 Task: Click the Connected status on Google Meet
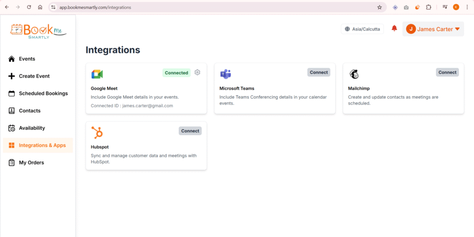pyautogui.click(x=176, y=73)
